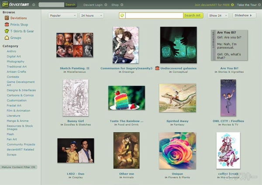Screen dimensions: 262x185
Task: Expand the Shop menu arrow
Action: (x=122, y=5)
